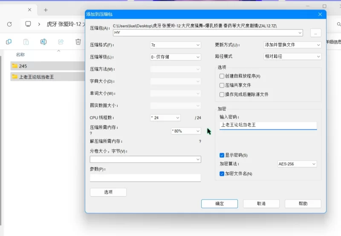Click the 确定 button

point(220,204)
